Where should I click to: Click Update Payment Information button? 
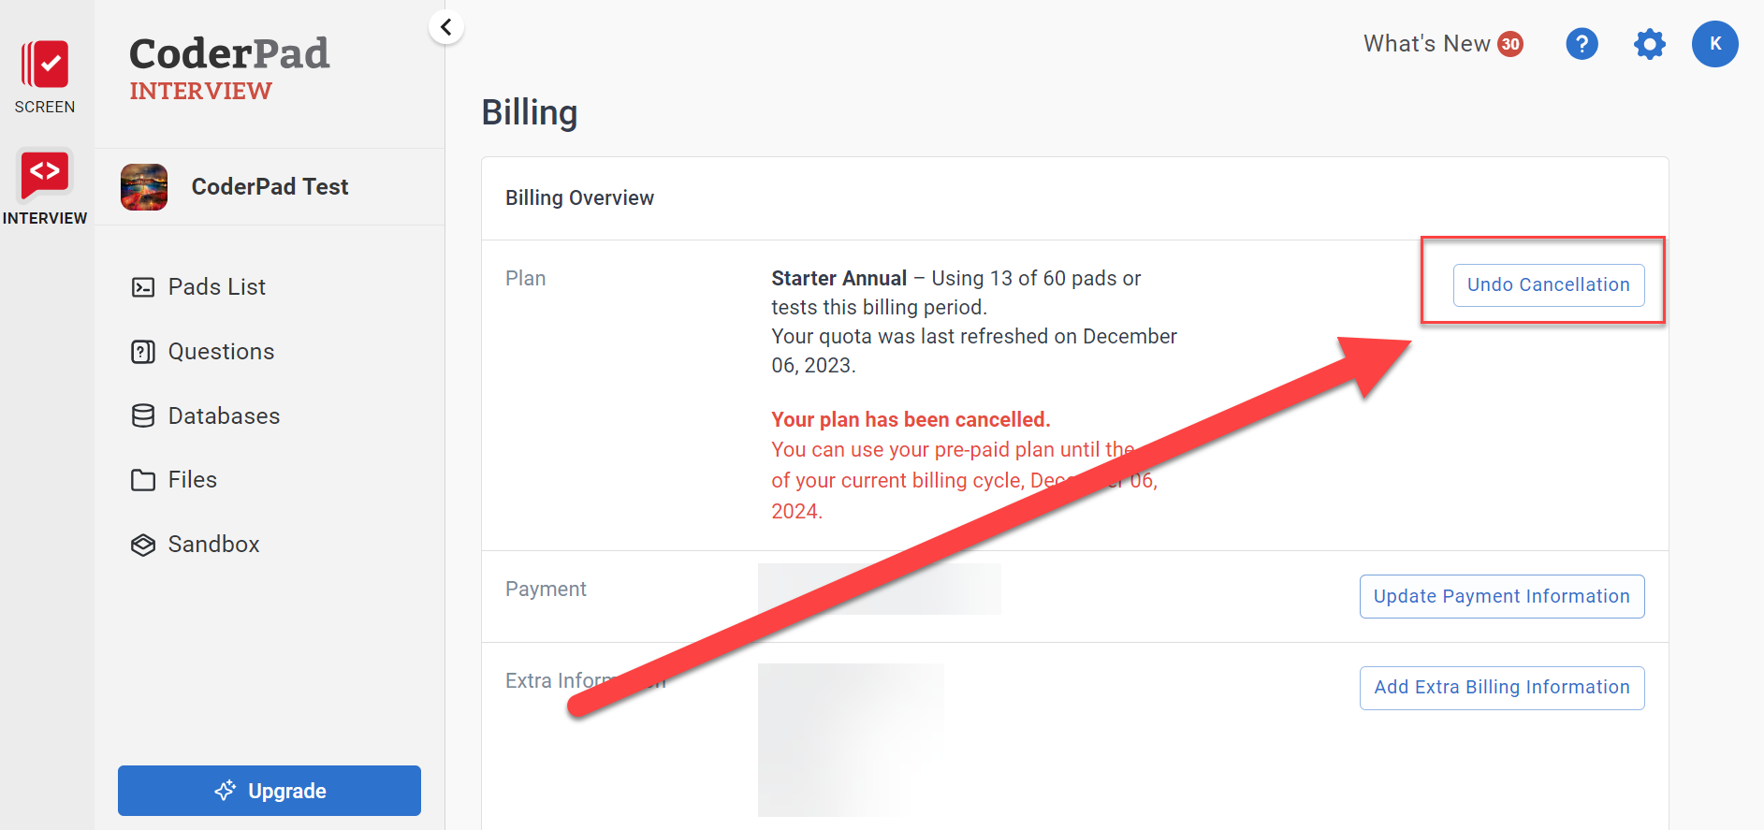click(1501, 597)
